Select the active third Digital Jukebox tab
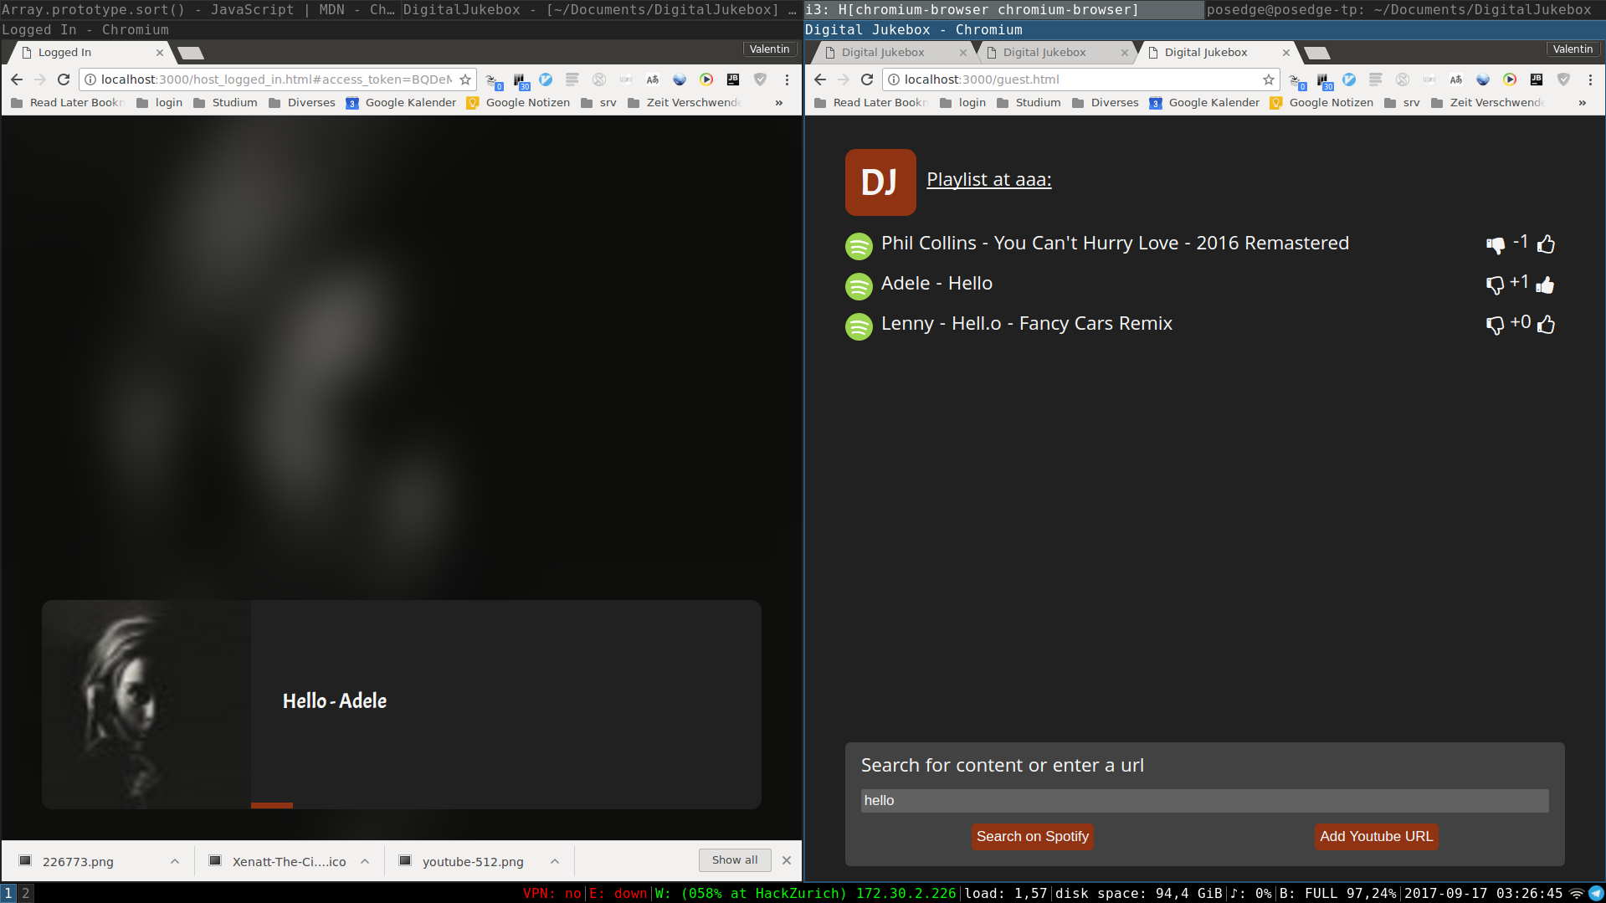Viewport: 1606px width, 903px height. pos(1217,53)
